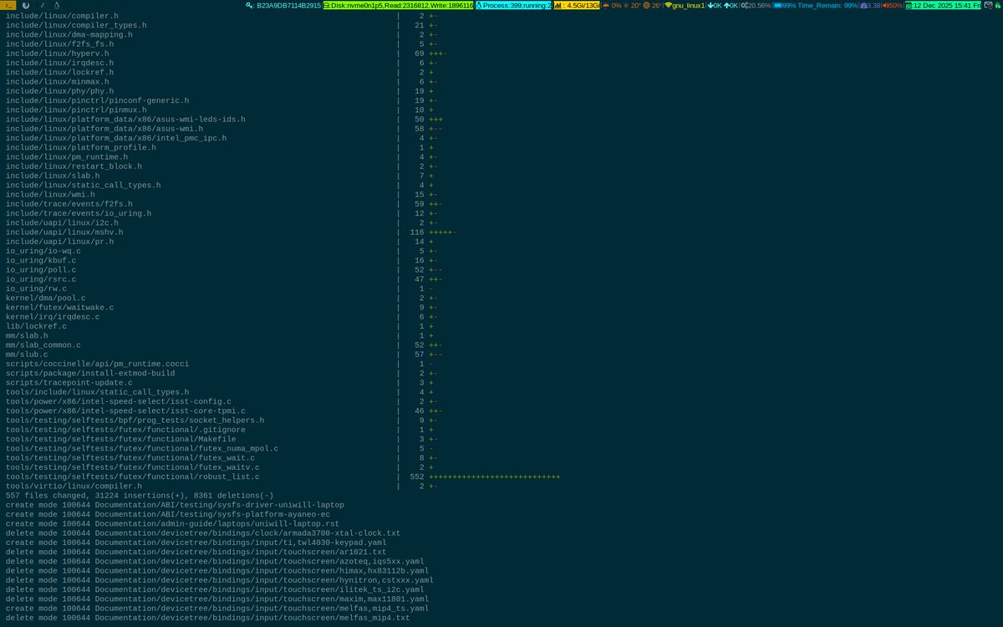
Task: Click the mail envelope tray icon
Action: point(988,5)
